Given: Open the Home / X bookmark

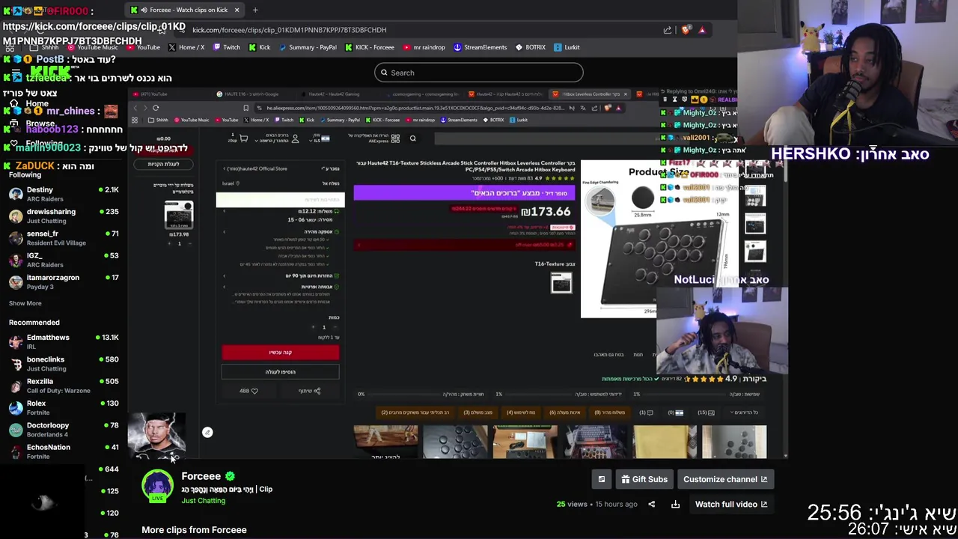Looking at the screenshot, I should tap(186, 47).
